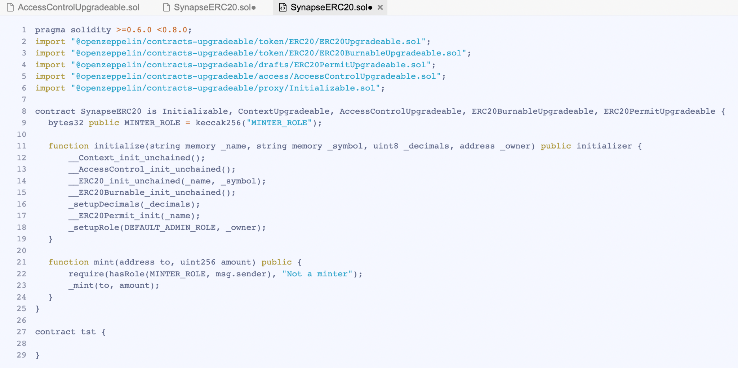The height and width of the screenshot is (368, 738).
Task: Click the 'initializer' modifier on line 11
Action: pos(604,146)
